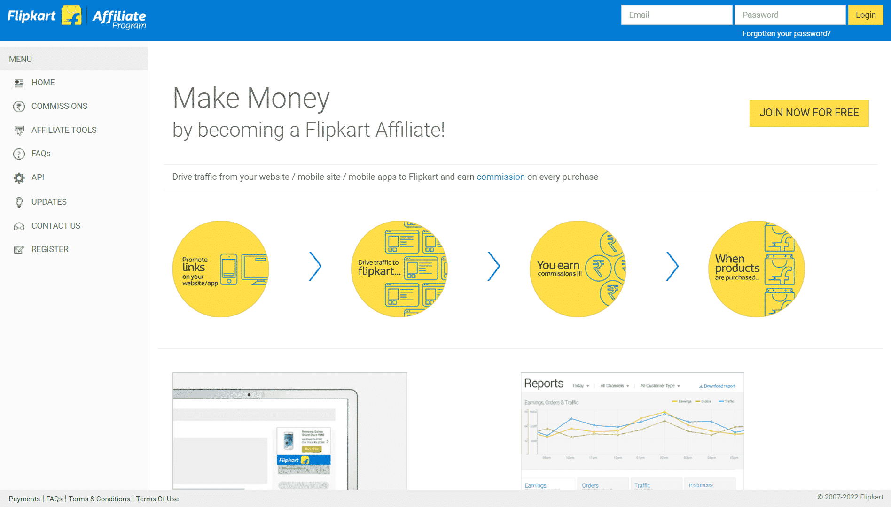Open the FAQs footer link
The image size is (891, 507).
pos(54,499)
